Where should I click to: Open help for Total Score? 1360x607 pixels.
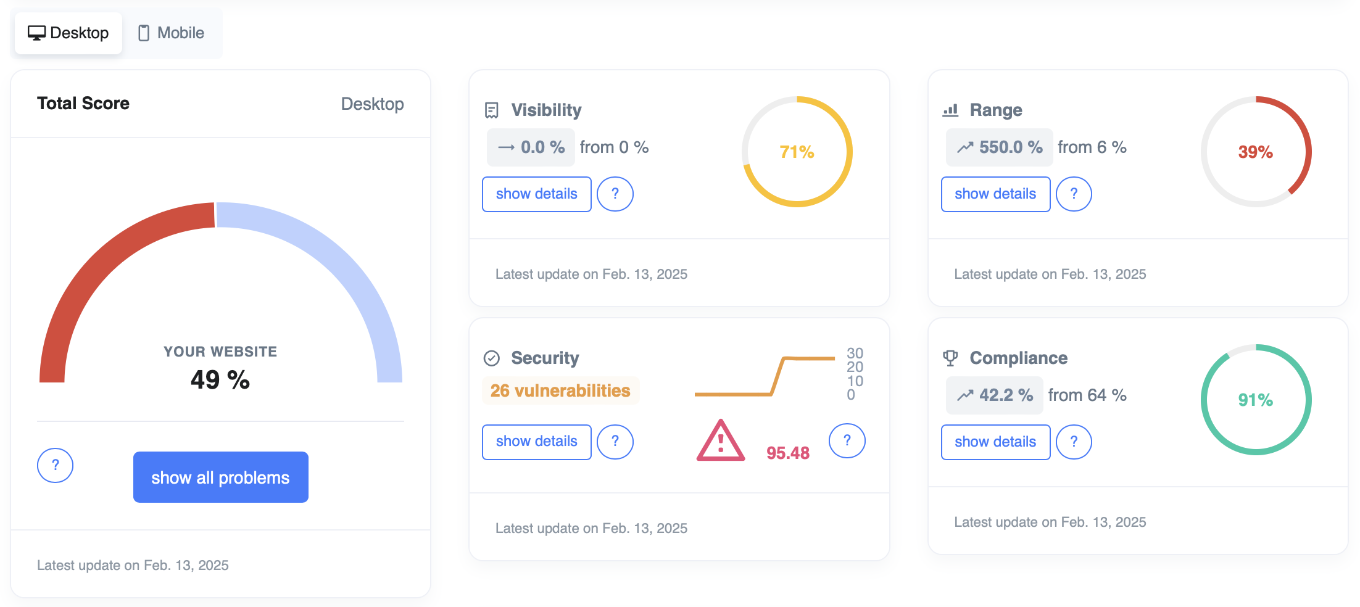tap(56, 465)
